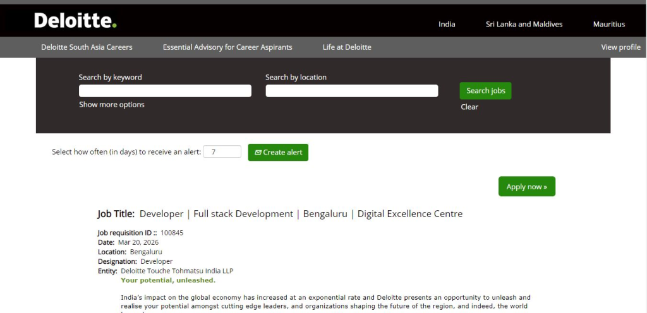Select the requisition ID 100845
Screen dimensions: 647x313
pyautogui.click(x=172, y=233)
